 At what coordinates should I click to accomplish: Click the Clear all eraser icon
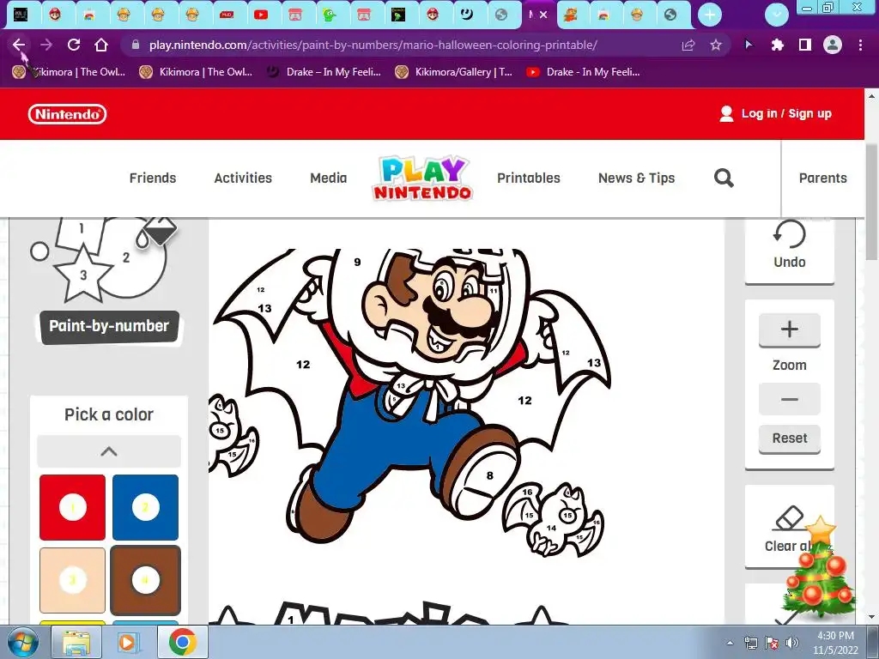click(x=789, y=519)
